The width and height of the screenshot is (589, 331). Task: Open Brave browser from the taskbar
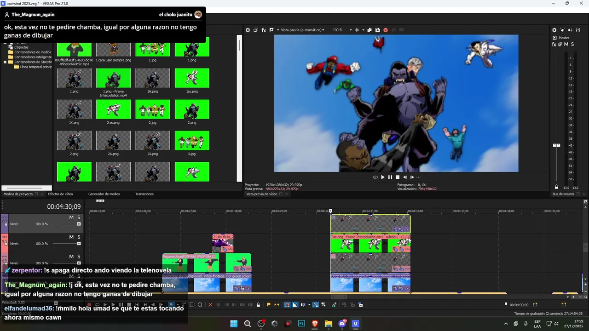pyautogui.click(x=315, y=324)
